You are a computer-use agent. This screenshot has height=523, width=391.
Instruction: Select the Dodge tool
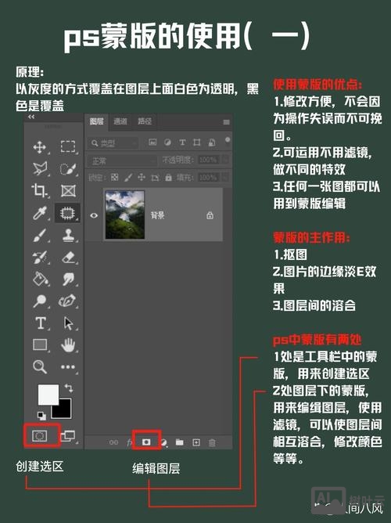coord(40,301)
